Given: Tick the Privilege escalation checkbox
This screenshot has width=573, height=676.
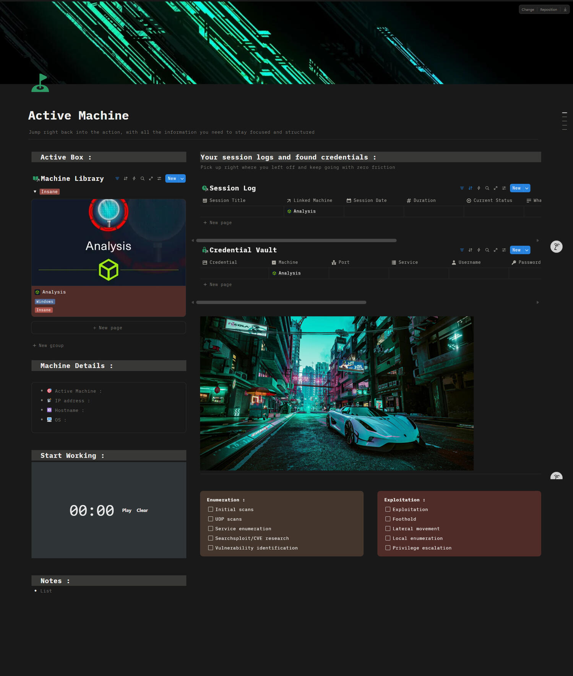Looking at the screenshot, I should 388,548.
